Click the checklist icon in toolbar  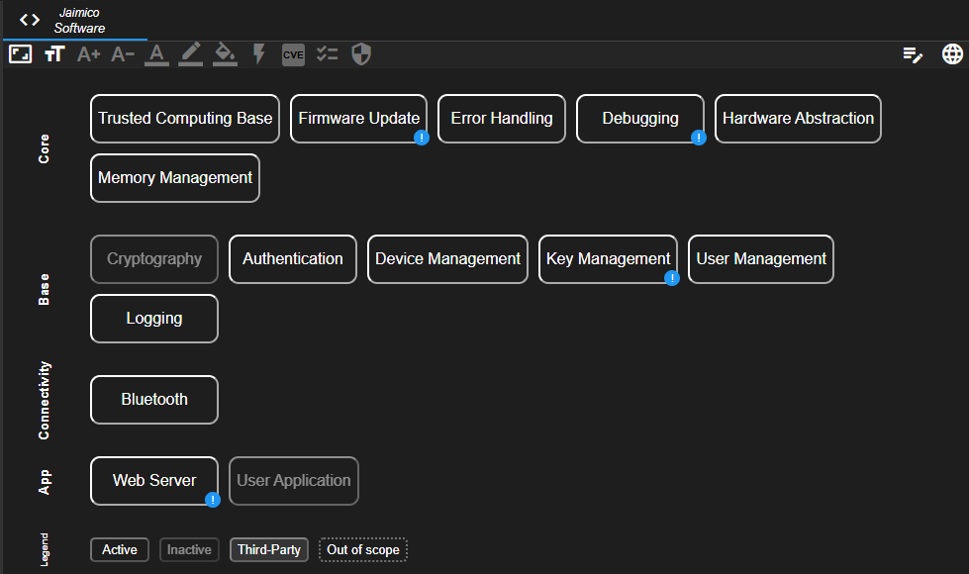point(328,54)
